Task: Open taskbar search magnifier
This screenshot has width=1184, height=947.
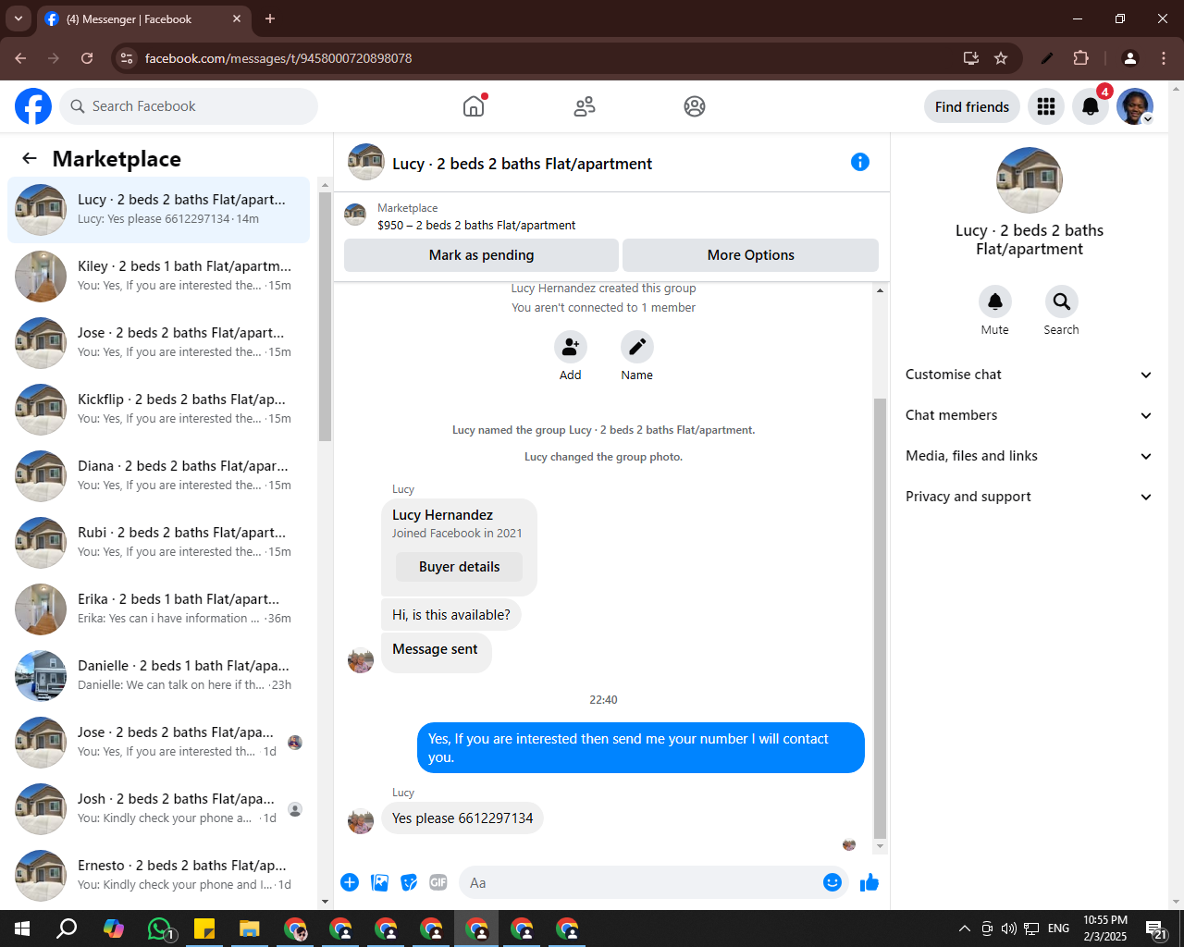Action: tap(67, 929)
